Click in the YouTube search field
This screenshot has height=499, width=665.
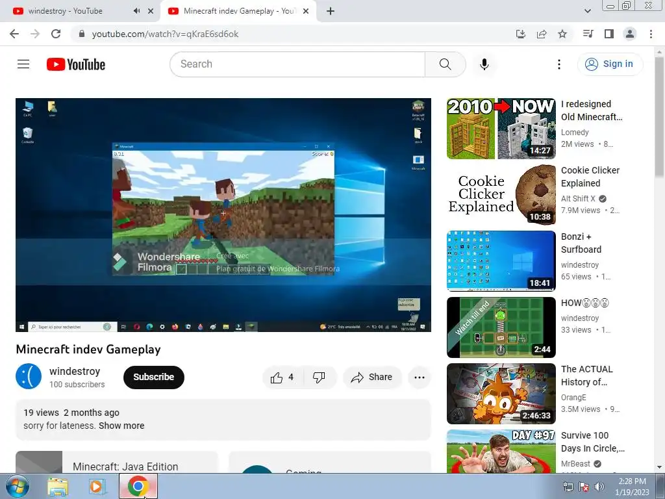[297, 64]
